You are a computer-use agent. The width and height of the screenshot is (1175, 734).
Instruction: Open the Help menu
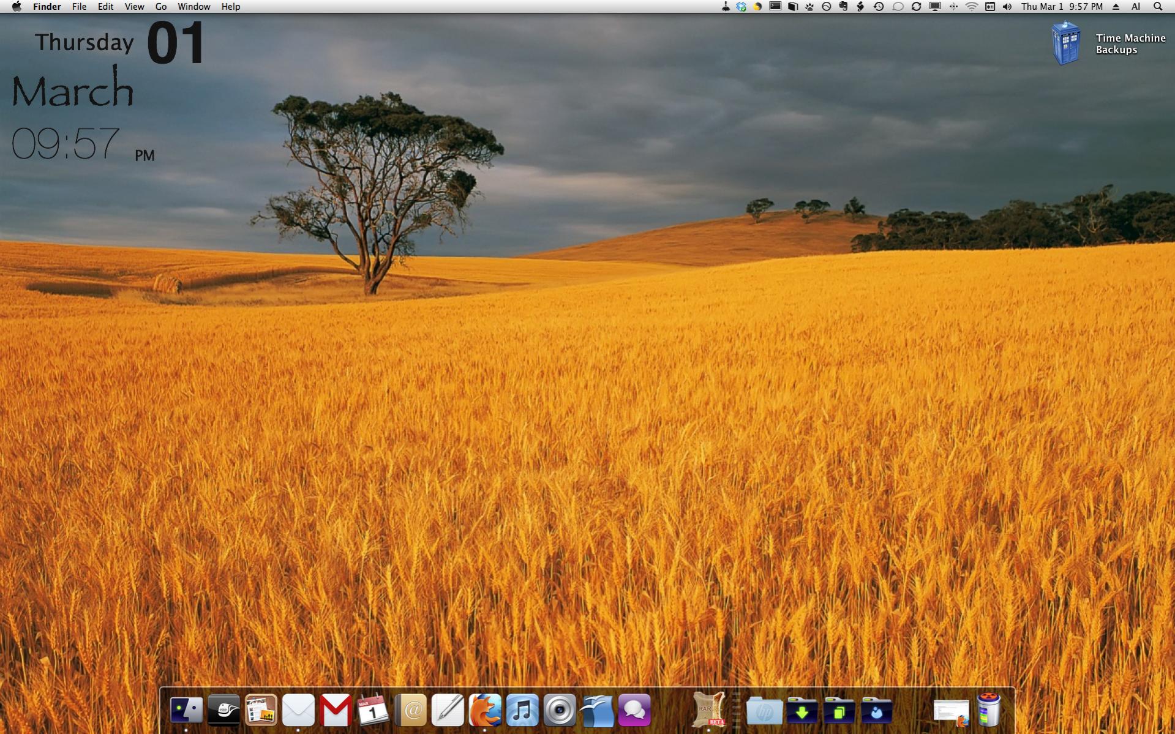point(231,6)
